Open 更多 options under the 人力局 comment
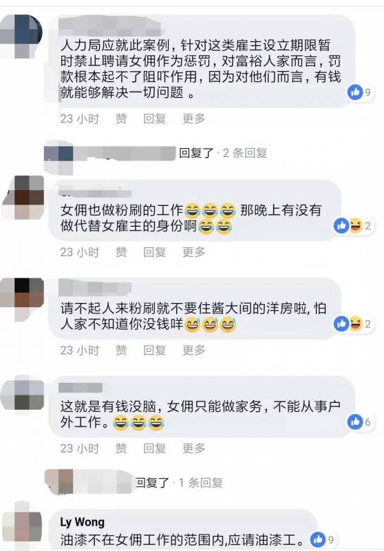384x551 pixels. click(194, 118)
